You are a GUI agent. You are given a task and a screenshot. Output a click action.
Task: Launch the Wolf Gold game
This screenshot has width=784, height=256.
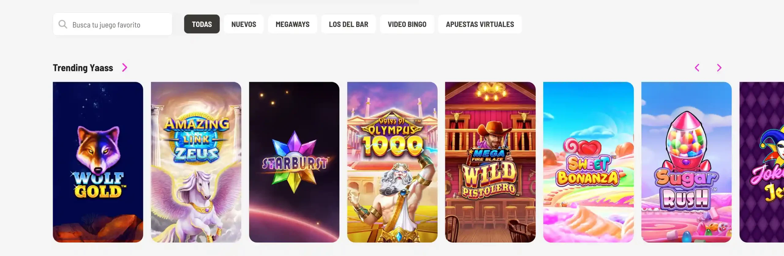tap(98, 162)
